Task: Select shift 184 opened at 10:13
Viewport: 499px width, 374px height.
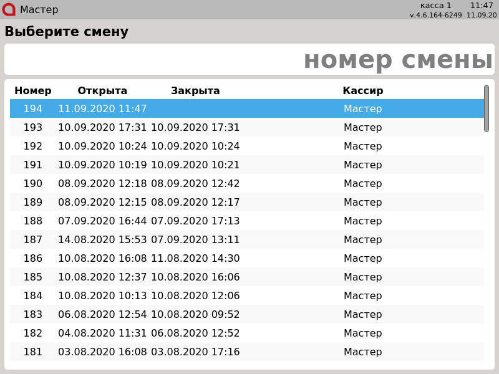Action: pyautogui.click(x=246, y=296)
